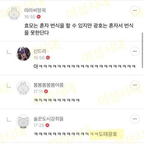Click the red N badge beside 17:11
The width and height of the screenshot is (144, 144).
tap(46, 91)
